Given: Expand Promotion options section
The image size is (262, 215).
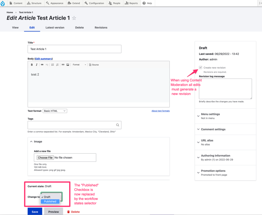Looking at the screenshot, I should coord(225,173).
